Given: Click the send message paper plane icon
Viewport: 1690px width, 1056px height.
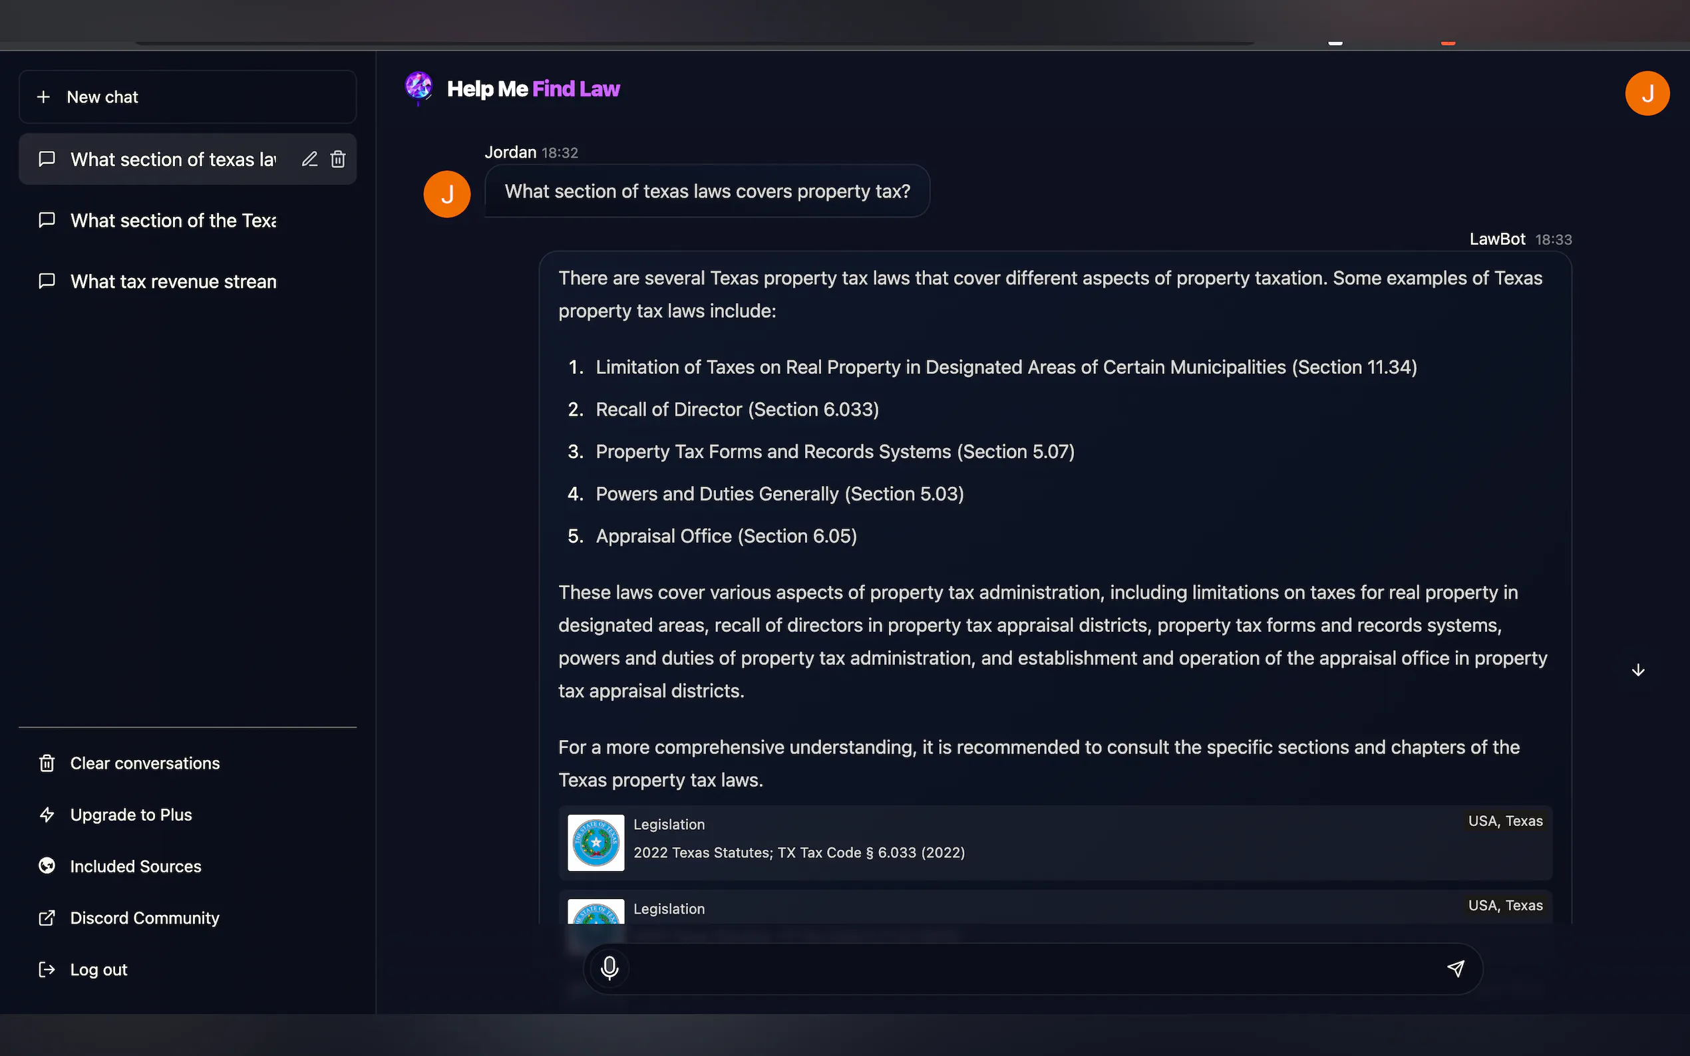Looking at the screenshot, I should click(x=1455, y=968).
